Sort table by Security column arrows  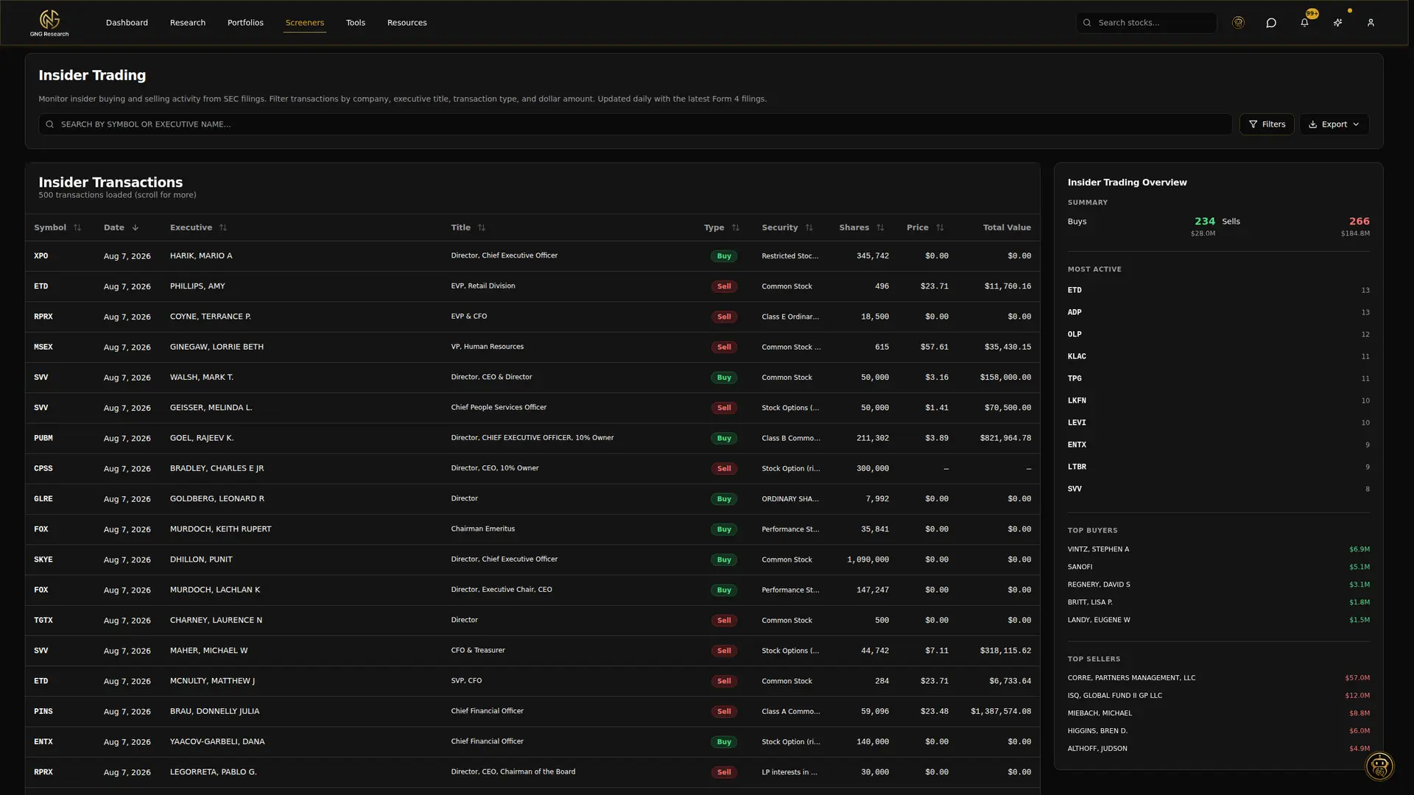point(809,228)
